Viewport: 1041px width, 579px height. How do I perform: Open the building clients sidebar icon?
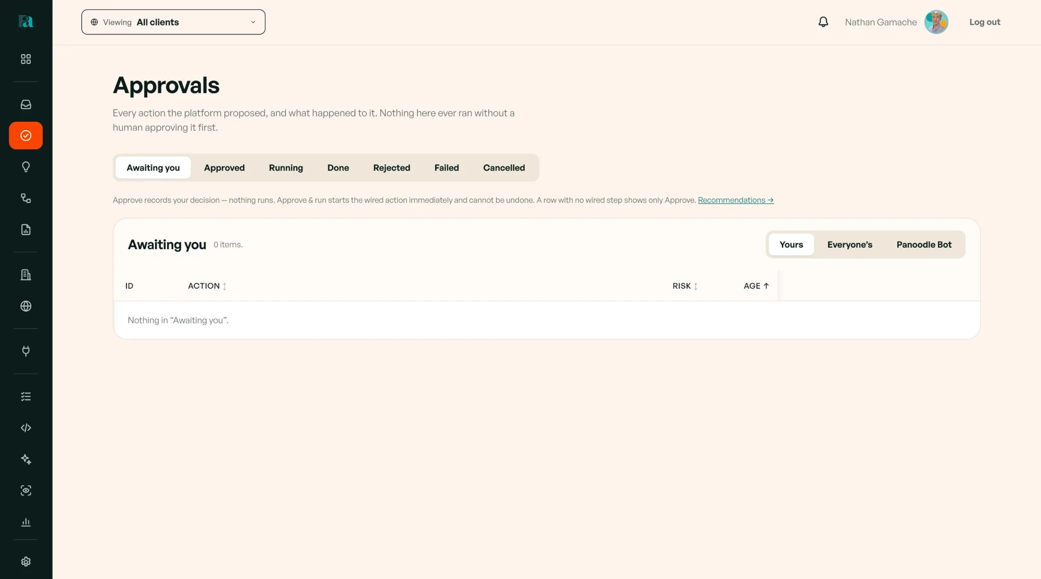point(26,275)
